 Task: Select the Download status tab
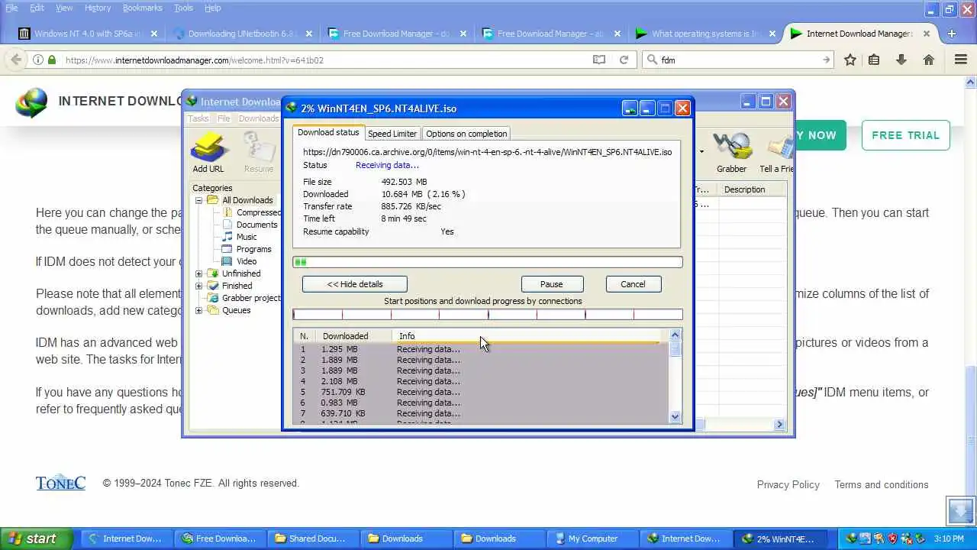328,133
